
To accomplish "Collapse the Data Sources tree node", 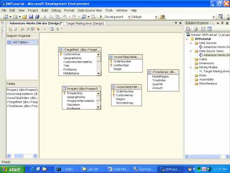I will 191,43.
